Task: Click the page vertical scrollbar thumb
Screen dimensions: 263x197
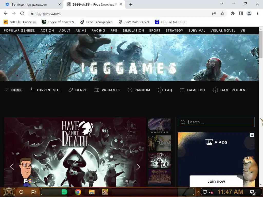Action: coord(261,44)
